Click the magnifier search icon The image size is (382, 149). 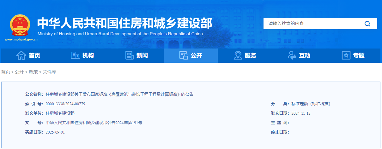(367, 24)
